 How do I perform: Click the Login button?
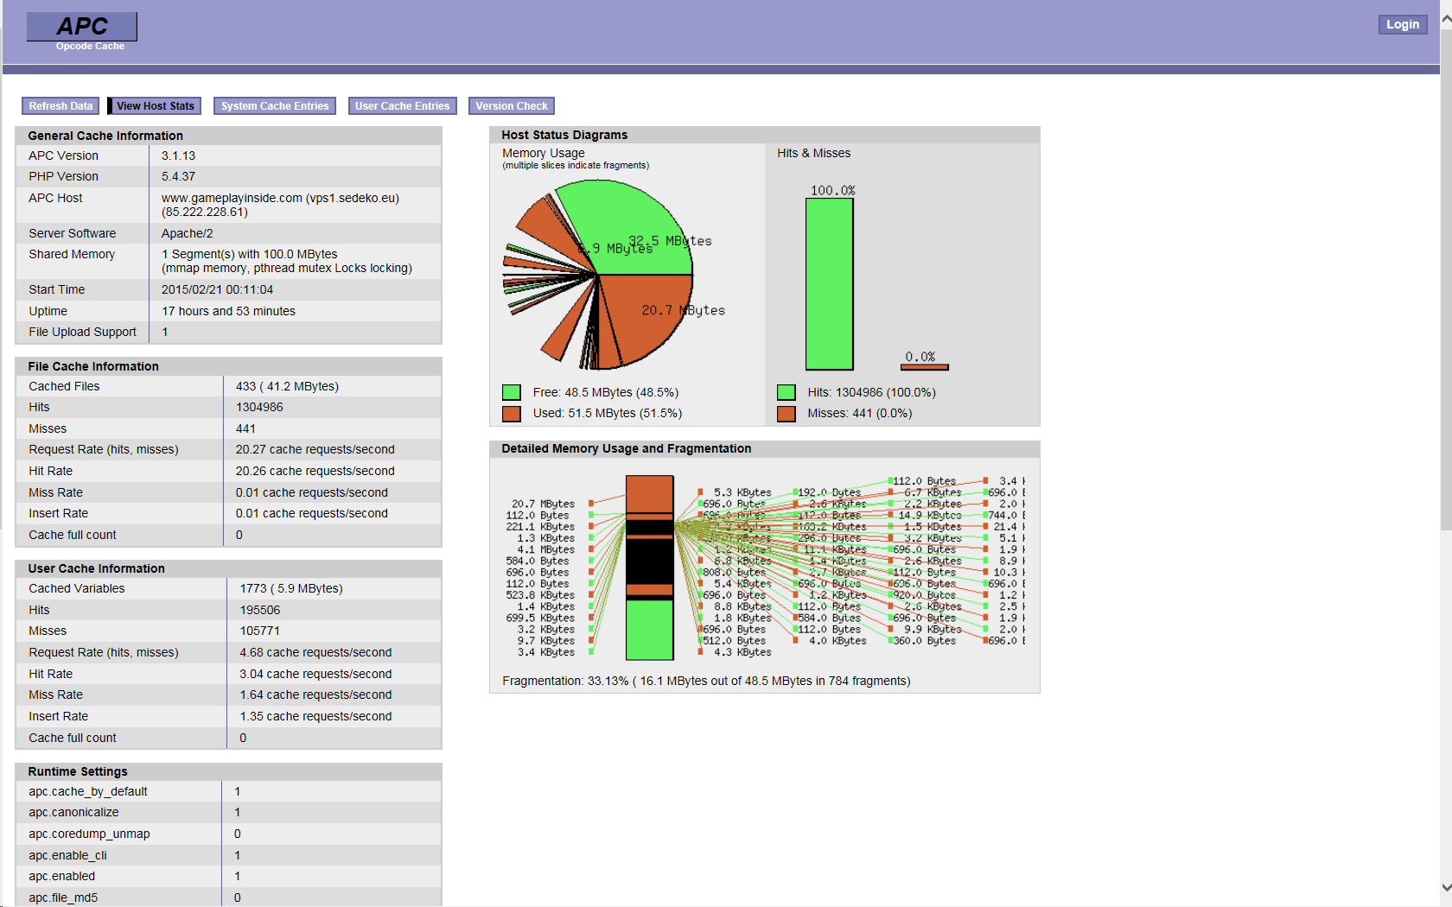[1402, 24]
